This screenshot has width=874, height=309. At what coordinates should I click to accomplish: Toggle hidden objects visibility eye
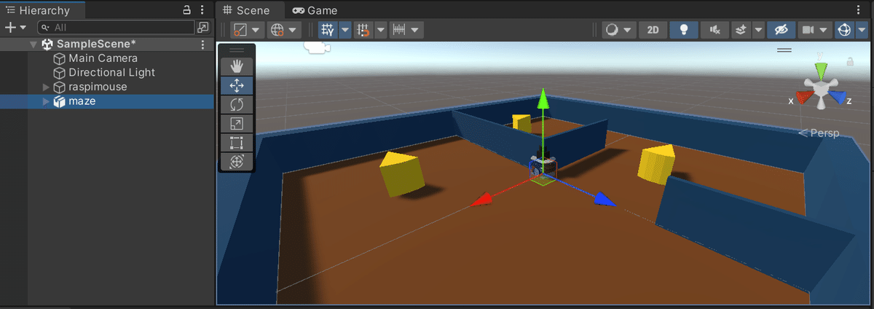coord(781,30)
